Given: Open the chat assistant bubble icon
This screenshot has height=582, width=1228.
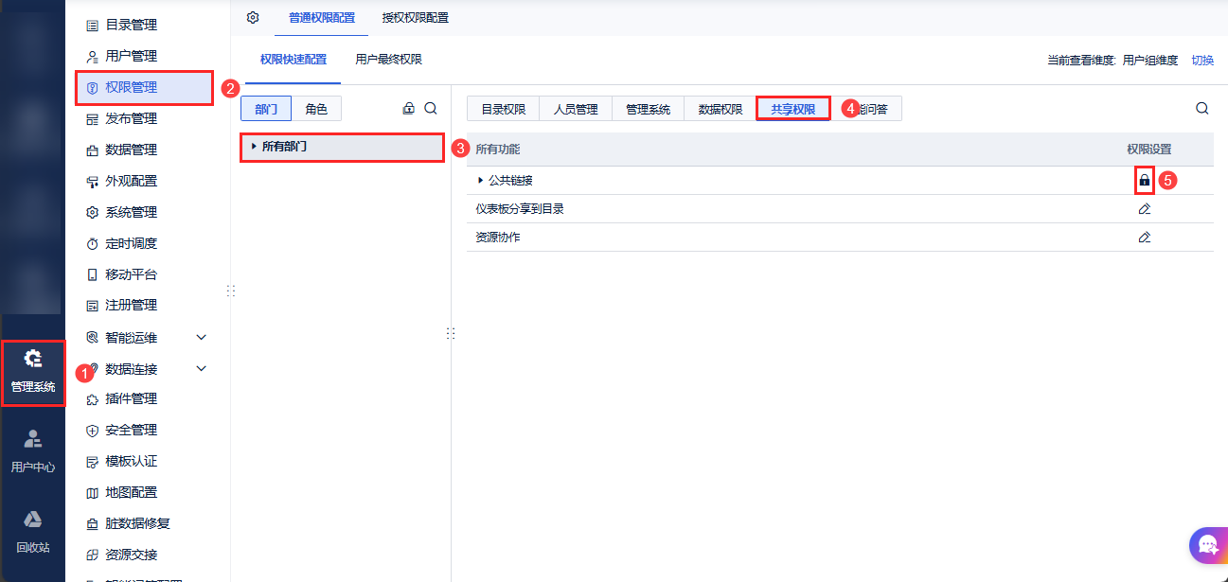Looking at the screenshot, I should (1208, 545).
